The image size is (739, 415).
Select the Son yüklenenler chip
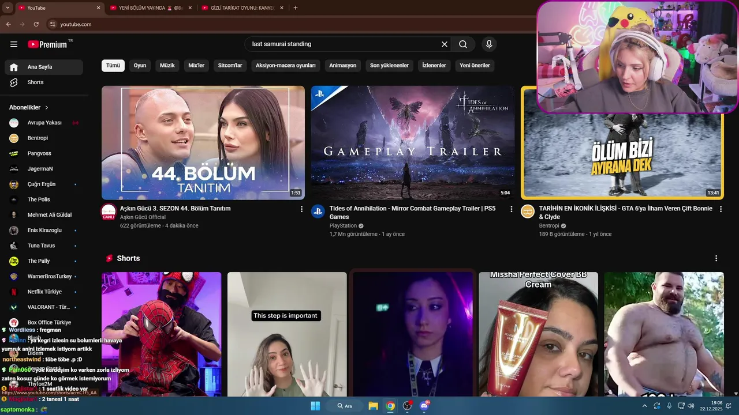(389, 65)
